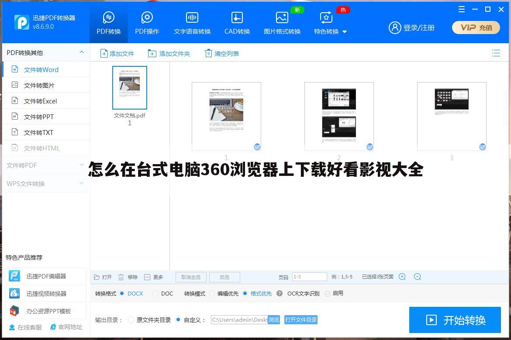Select the DOC format radio button
Viewport: 511px width, 340px height.
point(155,293)
